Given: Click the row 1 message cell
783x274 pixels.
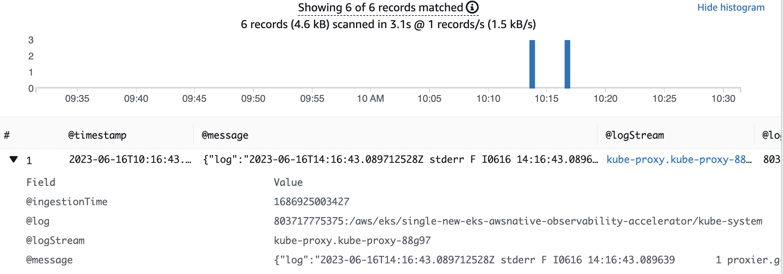Looking at the screenshot, I should click(x=400, y=159).
